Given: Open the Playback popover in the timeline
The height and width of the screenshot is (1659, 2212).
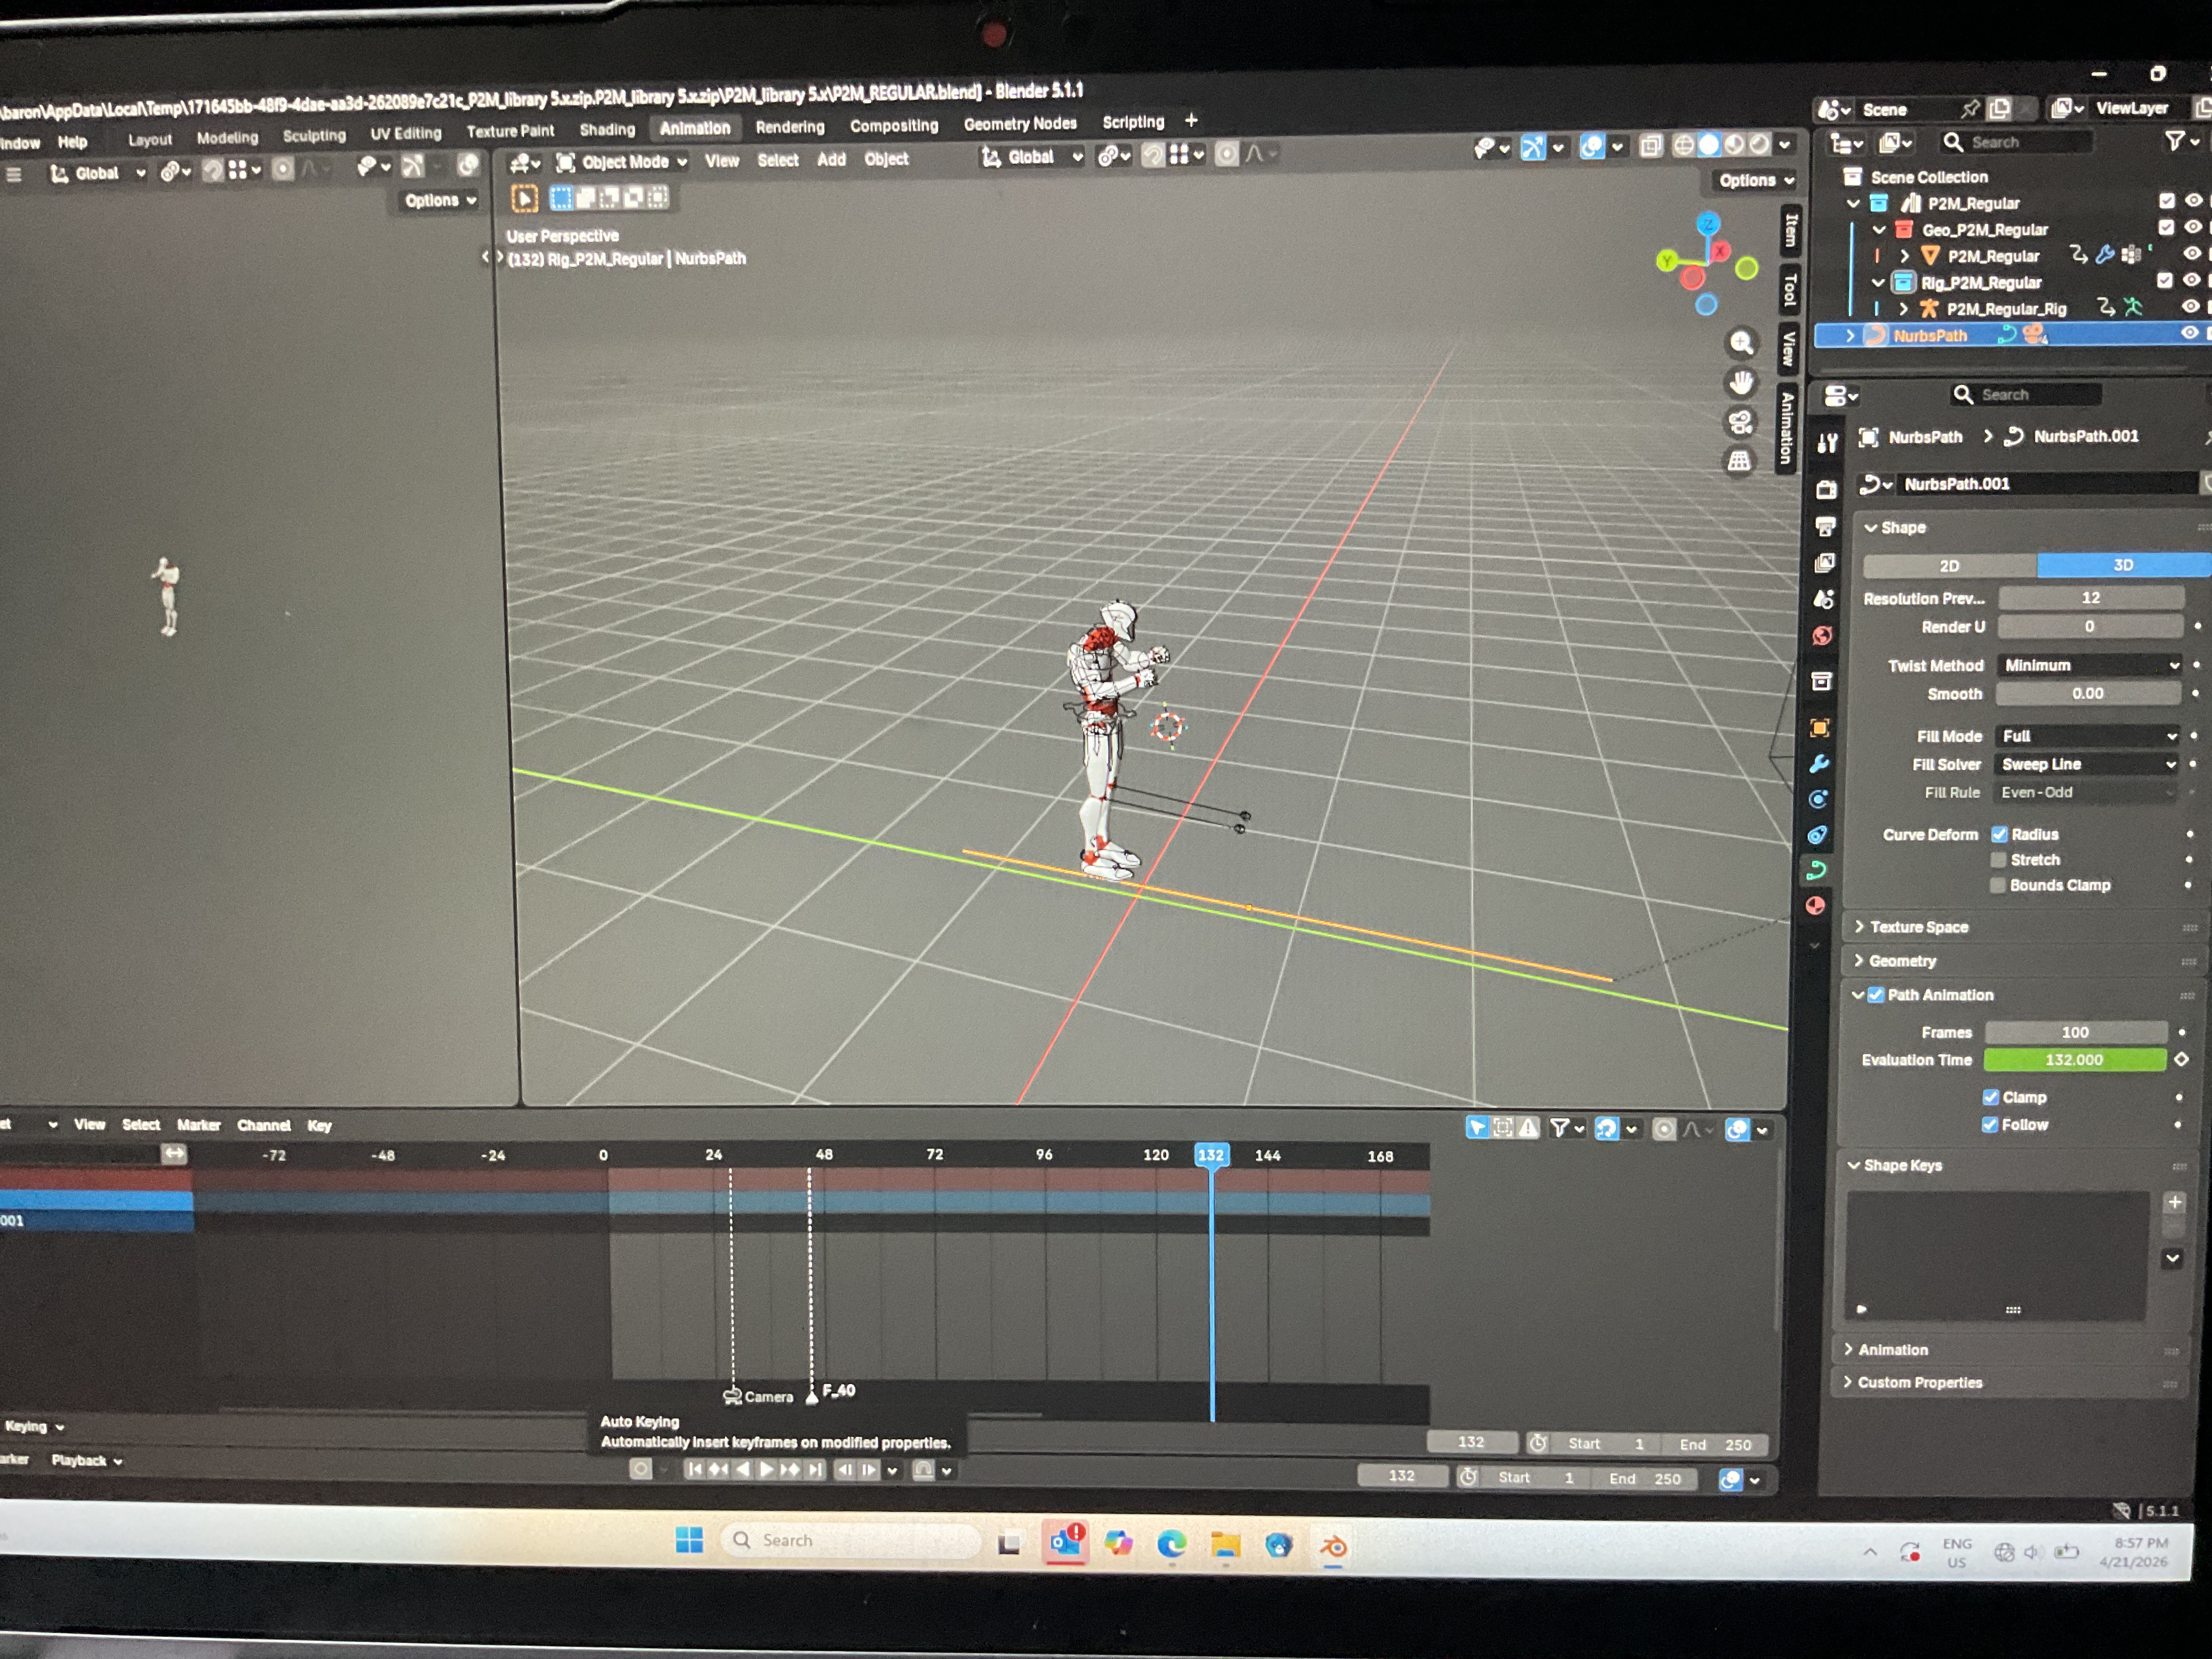Looking at the screenshot, I should tap(86, 1461).
